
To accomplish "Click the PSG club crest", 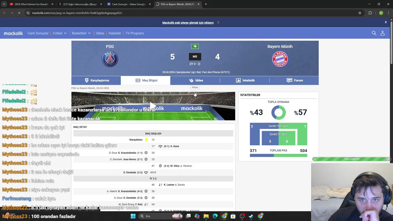I will (110, 59).
